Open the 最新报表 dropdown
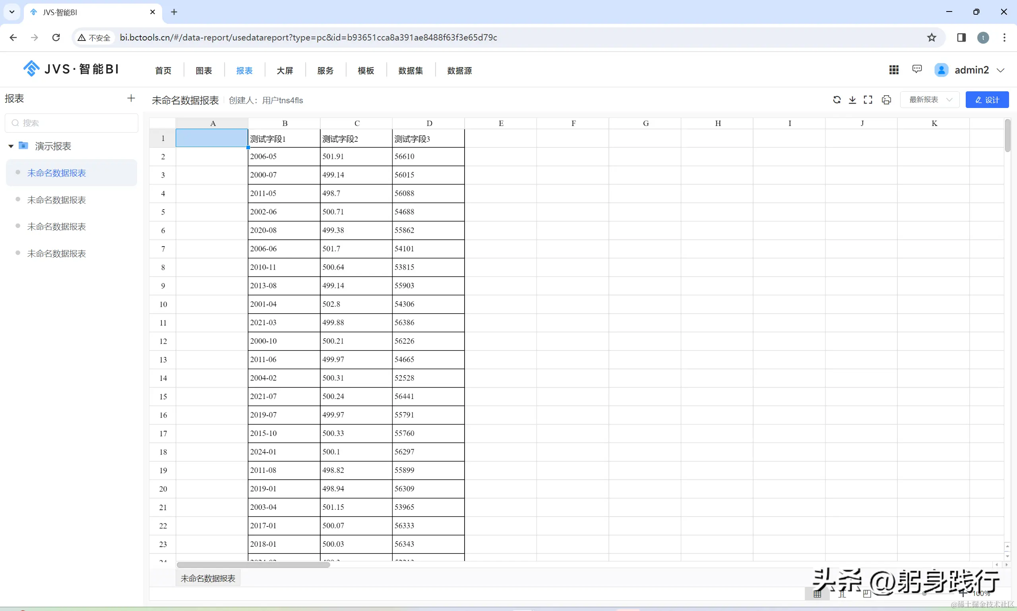The width and height of the screenshot is (1017, 611). click(x=930, y=100)
